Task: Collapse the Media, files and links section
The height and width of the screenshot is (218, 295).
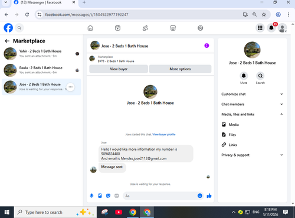Action: [252, 114]
